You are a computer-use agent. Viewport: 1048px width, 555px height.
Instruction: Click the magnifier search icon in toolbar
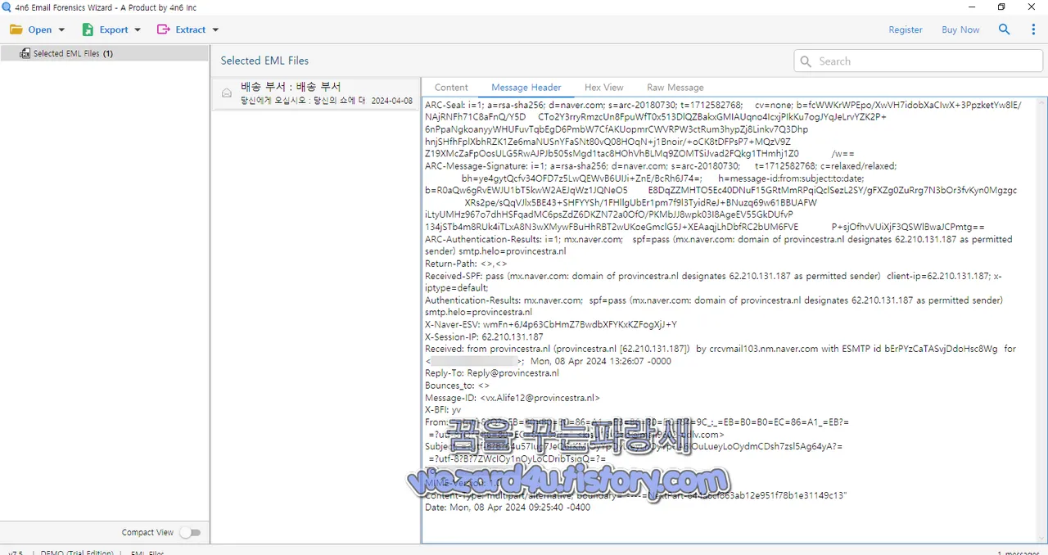tap(1005, 29)
